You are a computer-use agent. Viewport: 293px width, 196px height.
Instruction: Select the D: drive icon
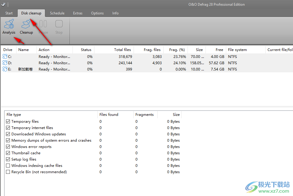pos(5,63)
